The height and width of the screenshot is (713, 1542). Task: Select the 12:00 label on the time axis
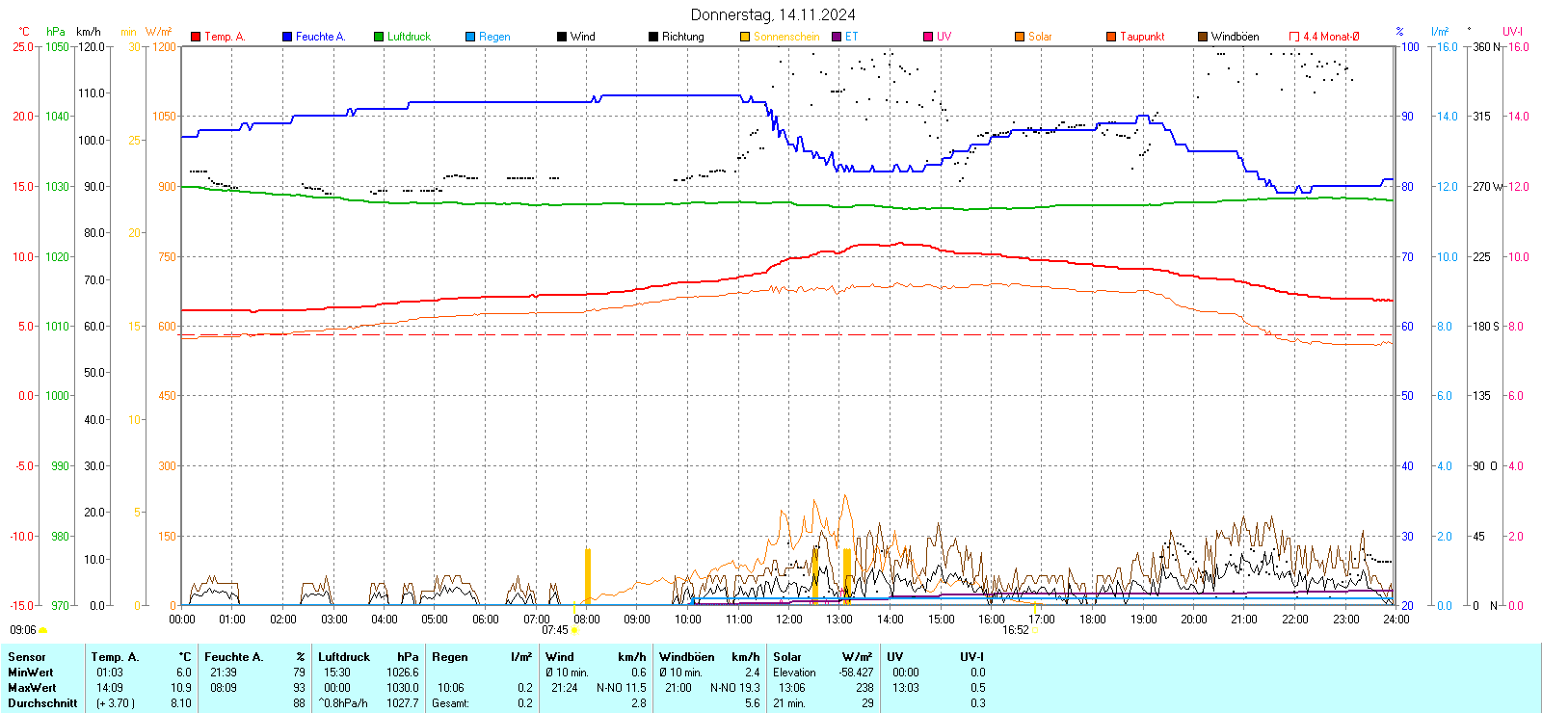[788, 620]
